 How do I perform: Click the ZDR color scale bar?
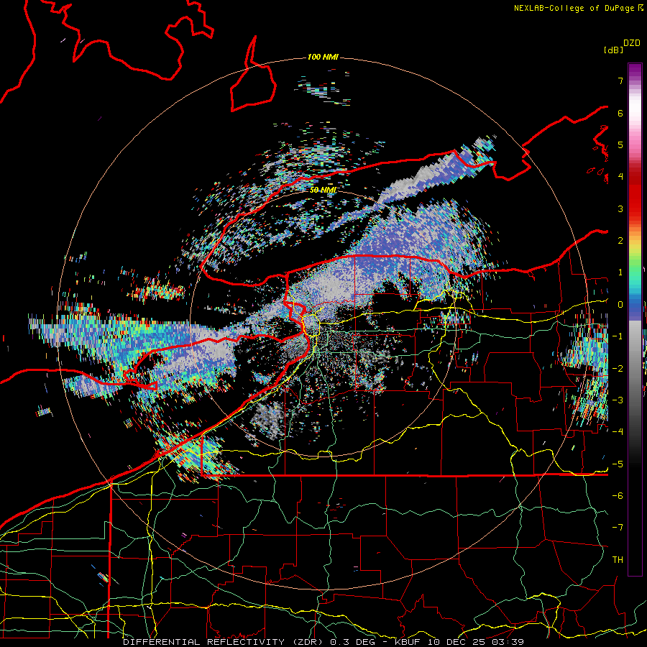point(635,319)
